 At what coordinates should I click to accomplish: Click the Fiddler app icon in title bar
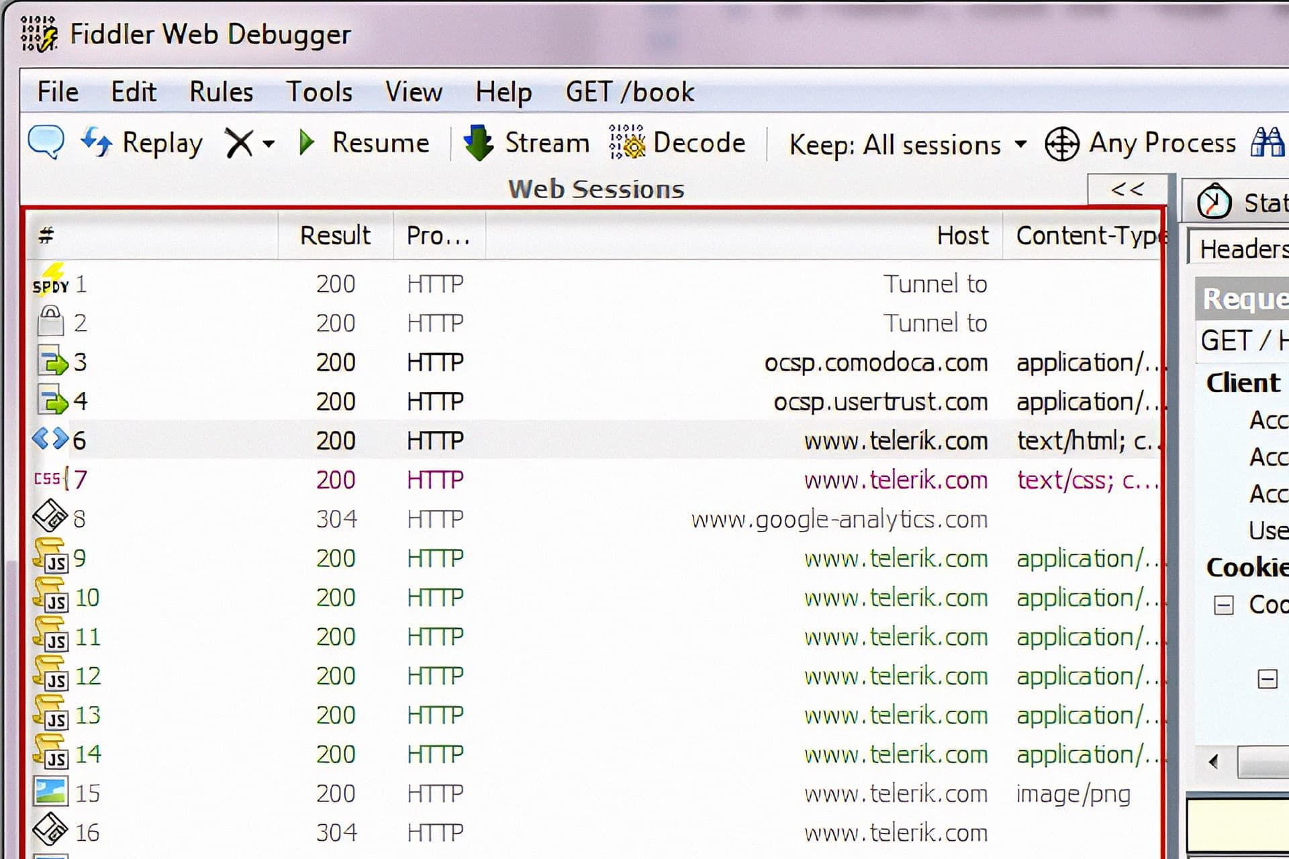coord(38,34)
